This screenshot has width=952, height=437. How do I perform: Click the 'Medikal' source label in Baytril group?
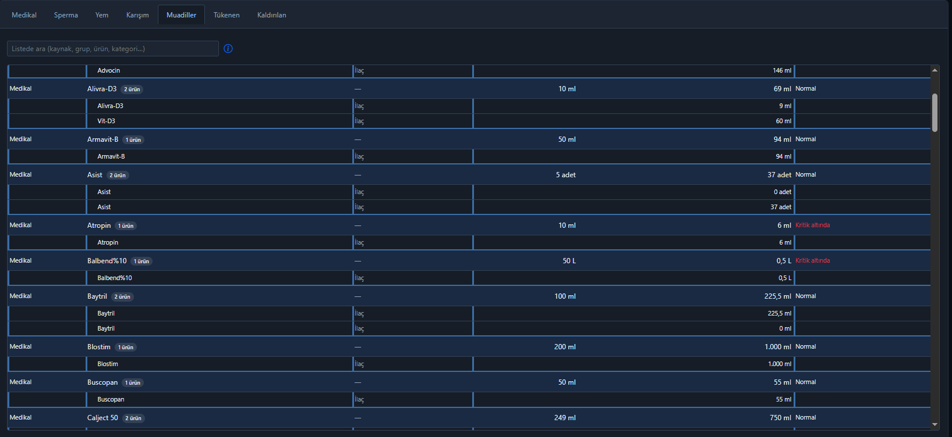[20, 296]
